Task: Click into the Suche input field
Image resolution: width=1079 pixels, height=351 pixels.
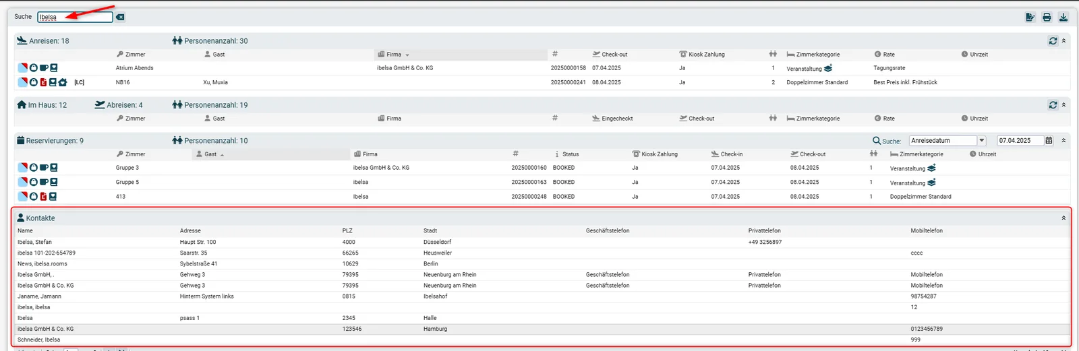Action: [75, 17]
